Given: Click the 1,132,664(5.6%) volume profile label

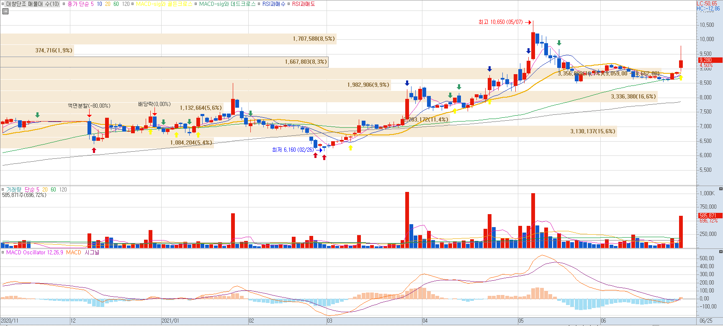Looking at the screenshot, I should click(x=201, y=108).
